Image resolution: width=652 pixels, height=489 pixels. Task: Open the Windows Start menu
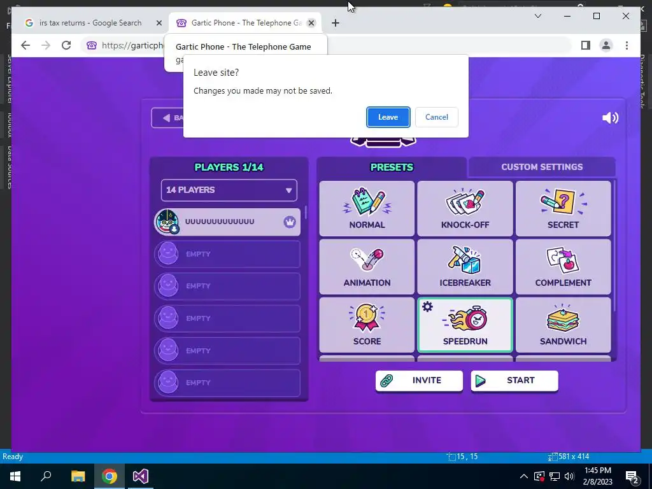(x=15, y=476)
